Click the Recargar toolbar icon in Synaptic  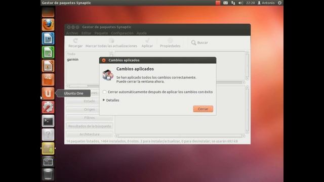click(75, 43)
